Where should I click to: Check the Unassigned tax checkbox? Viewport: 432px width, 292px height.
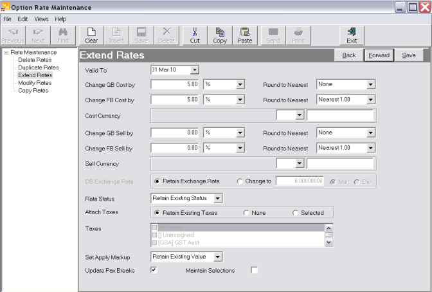154,235
